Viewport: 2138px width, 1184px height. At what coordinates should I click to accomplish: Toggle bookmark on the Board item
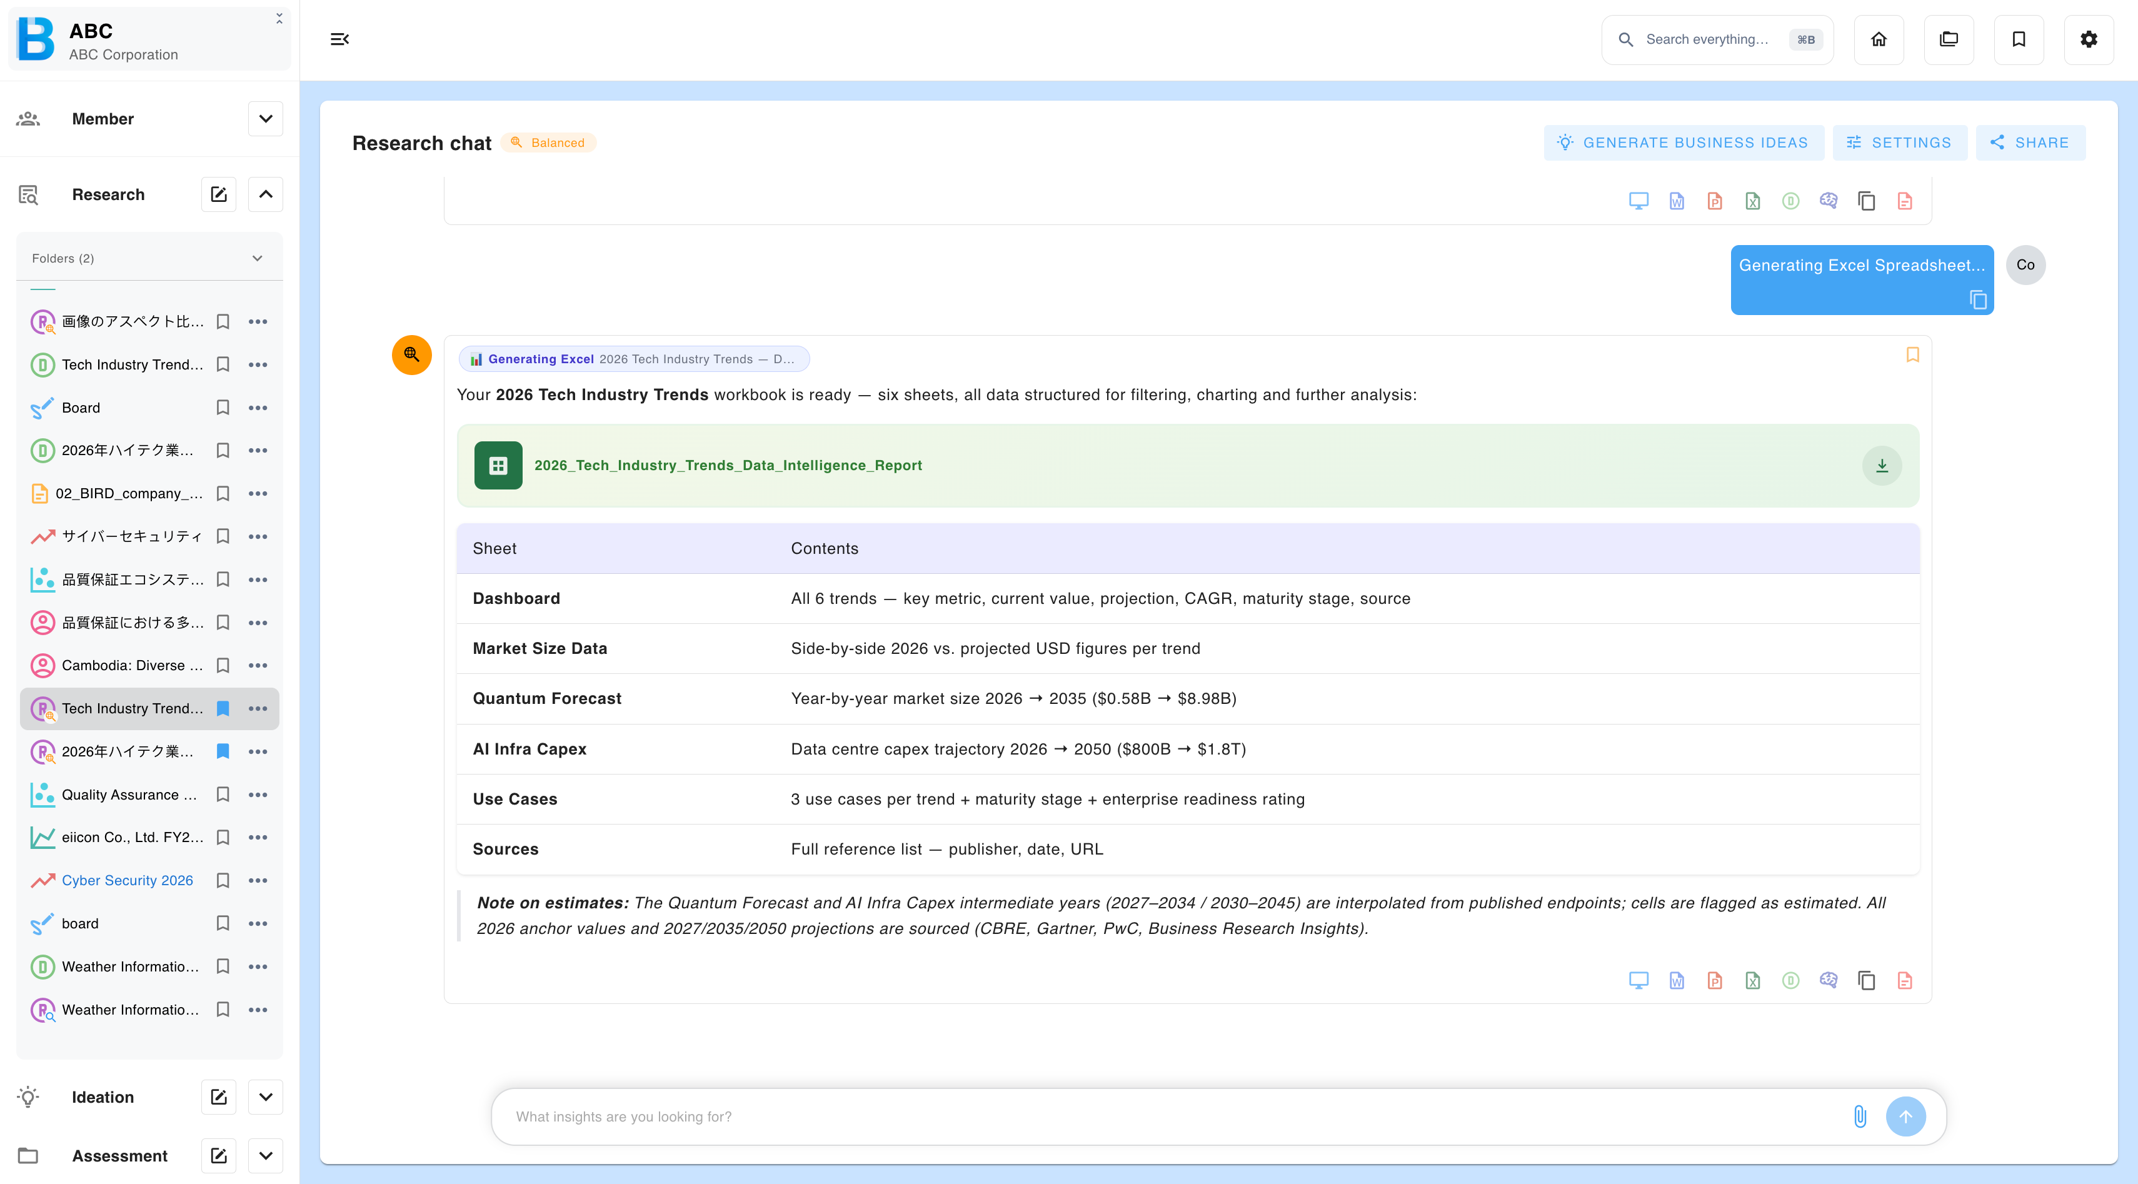pyautogui.click(x=223, y=408)
